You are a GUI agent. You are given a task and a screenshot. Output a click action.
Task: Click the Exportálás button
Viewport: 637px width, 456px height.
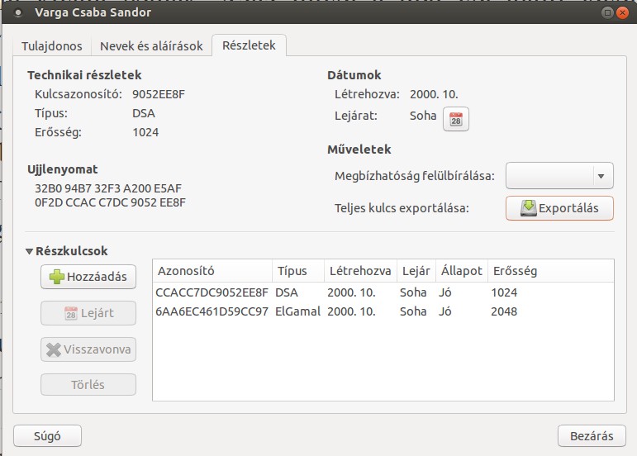click(559, 208)
